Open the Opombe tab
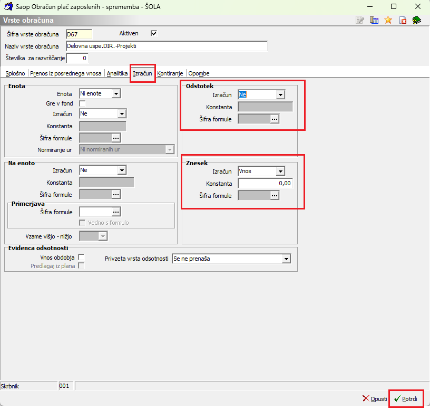 [x=199, y=73]
